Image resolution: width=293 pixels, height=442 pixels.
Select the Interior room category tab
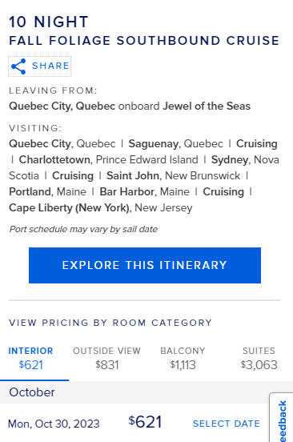pyautogui.click(x=30, y=359)
